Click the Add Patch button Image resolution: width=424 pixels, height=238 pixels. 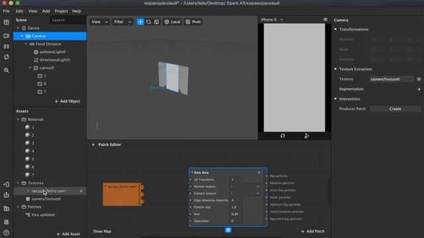313,231
